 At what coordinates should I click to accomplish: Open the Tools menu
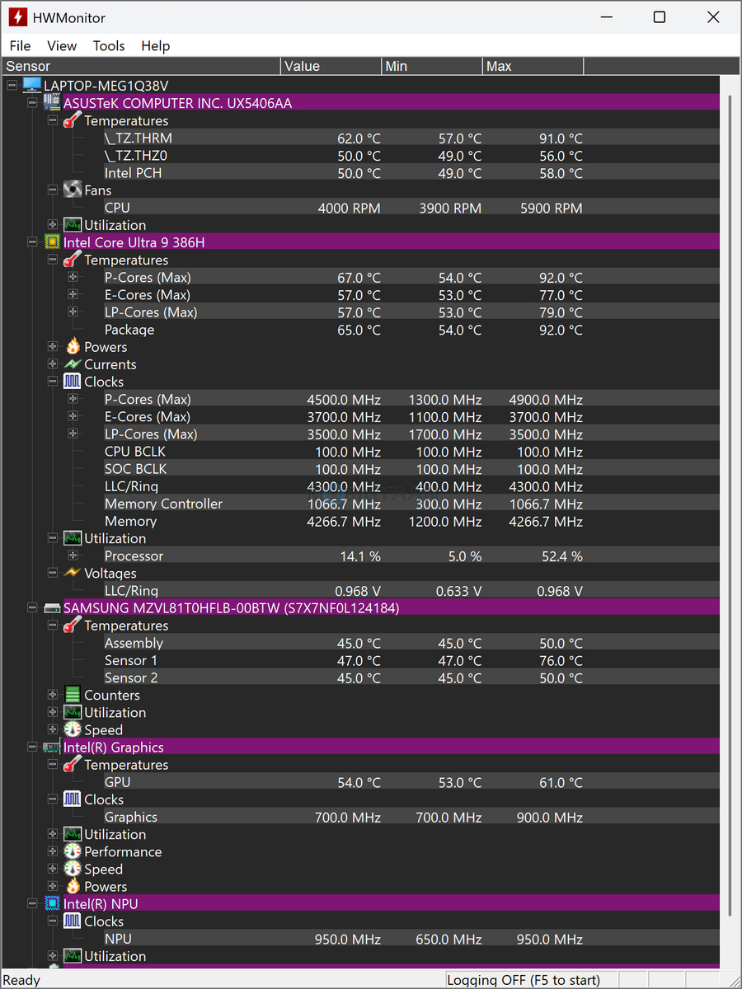(x=109, y=46)
